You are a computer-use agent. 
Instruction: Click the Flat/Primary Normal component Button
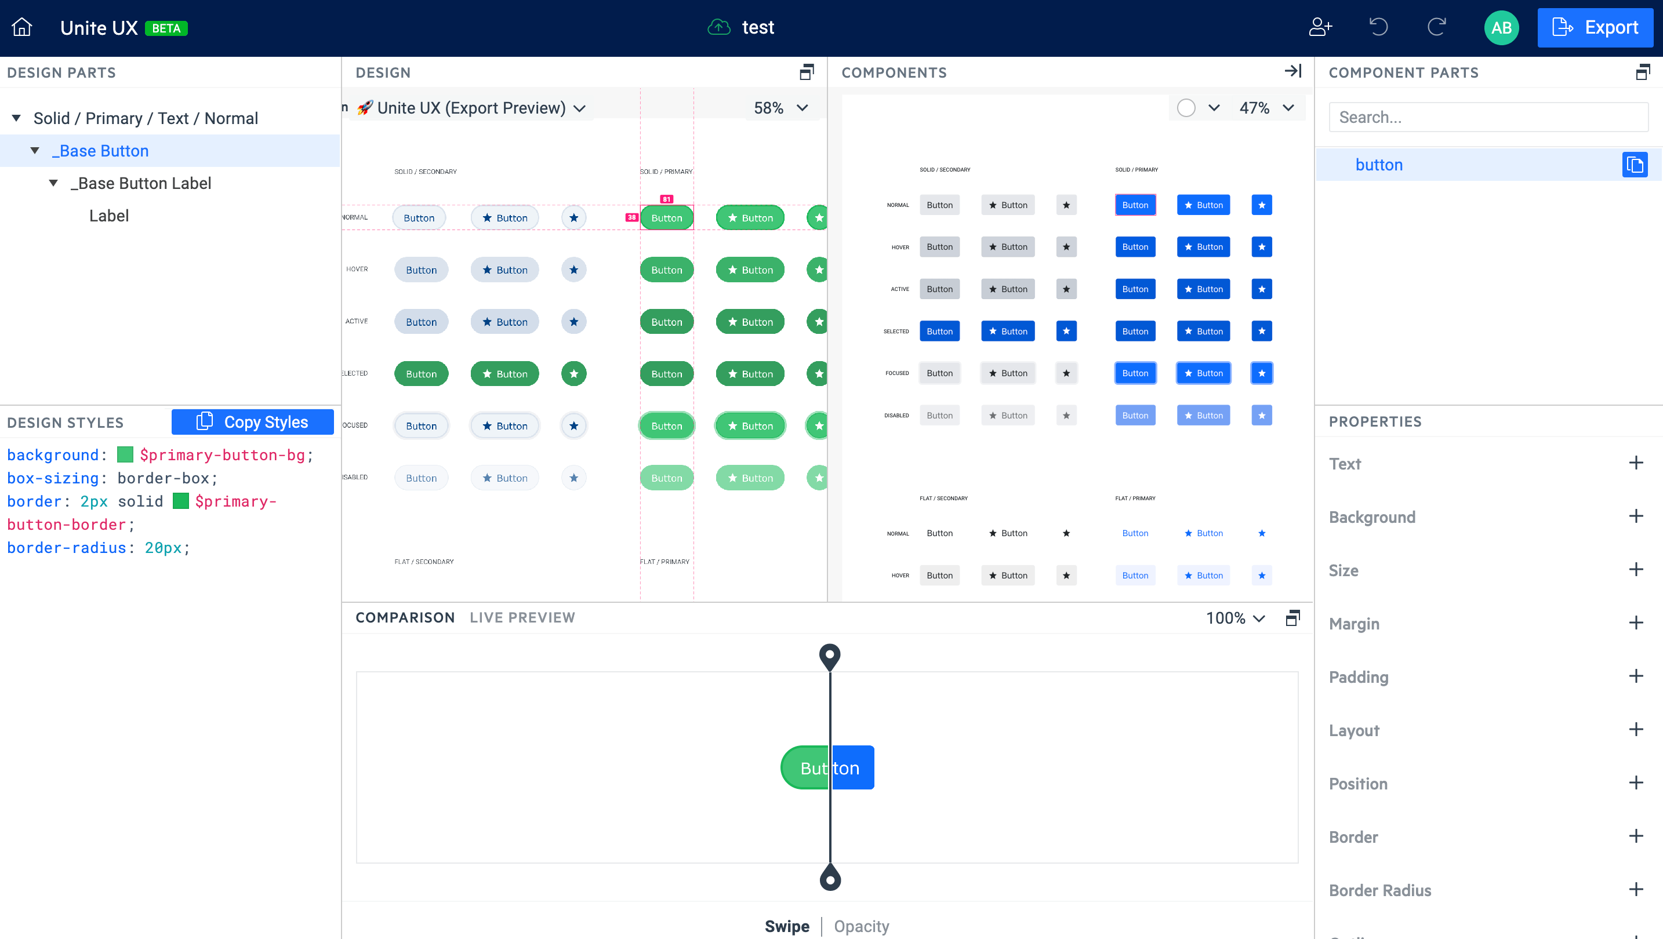(1135, 533)
